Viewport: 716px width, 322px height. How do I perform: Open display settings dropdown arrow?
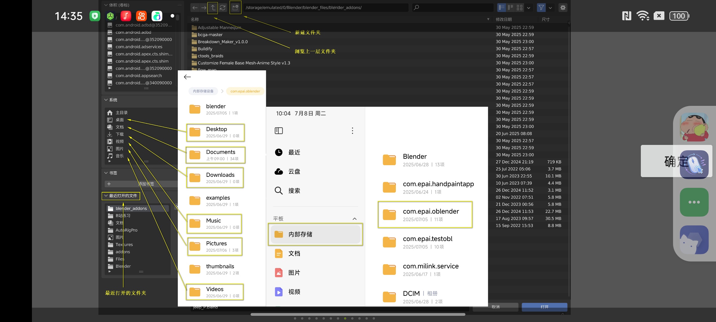[x=529, y=8]
